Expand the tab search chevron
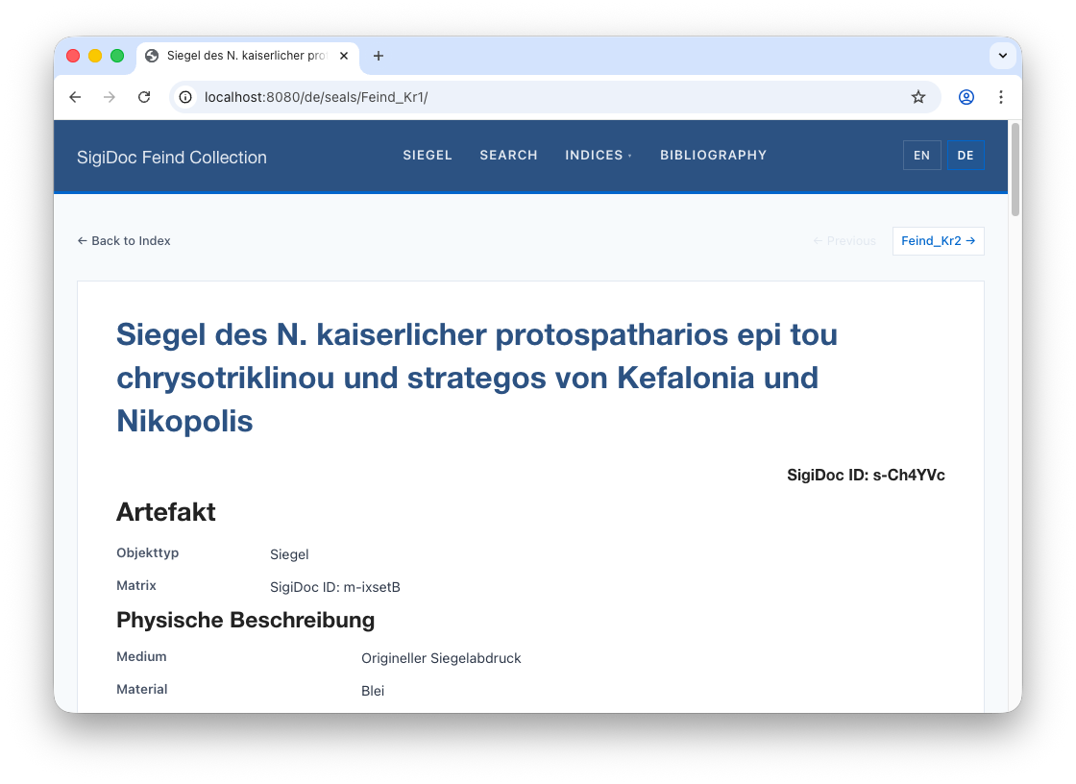 1002,56
